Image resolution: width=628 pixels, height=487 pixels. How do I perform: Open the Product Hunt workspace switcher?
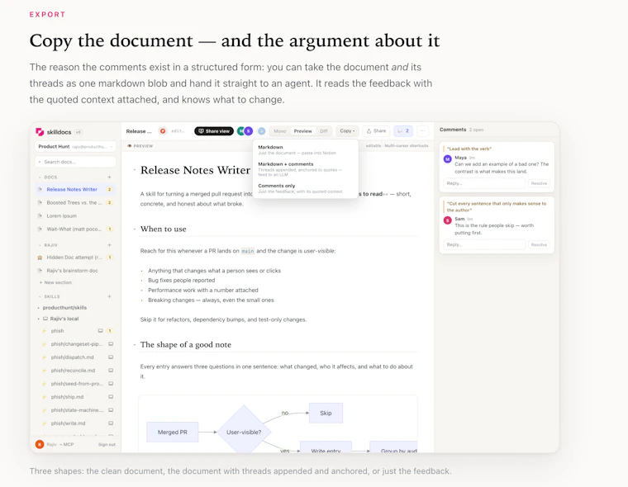(x=75, y=146)
